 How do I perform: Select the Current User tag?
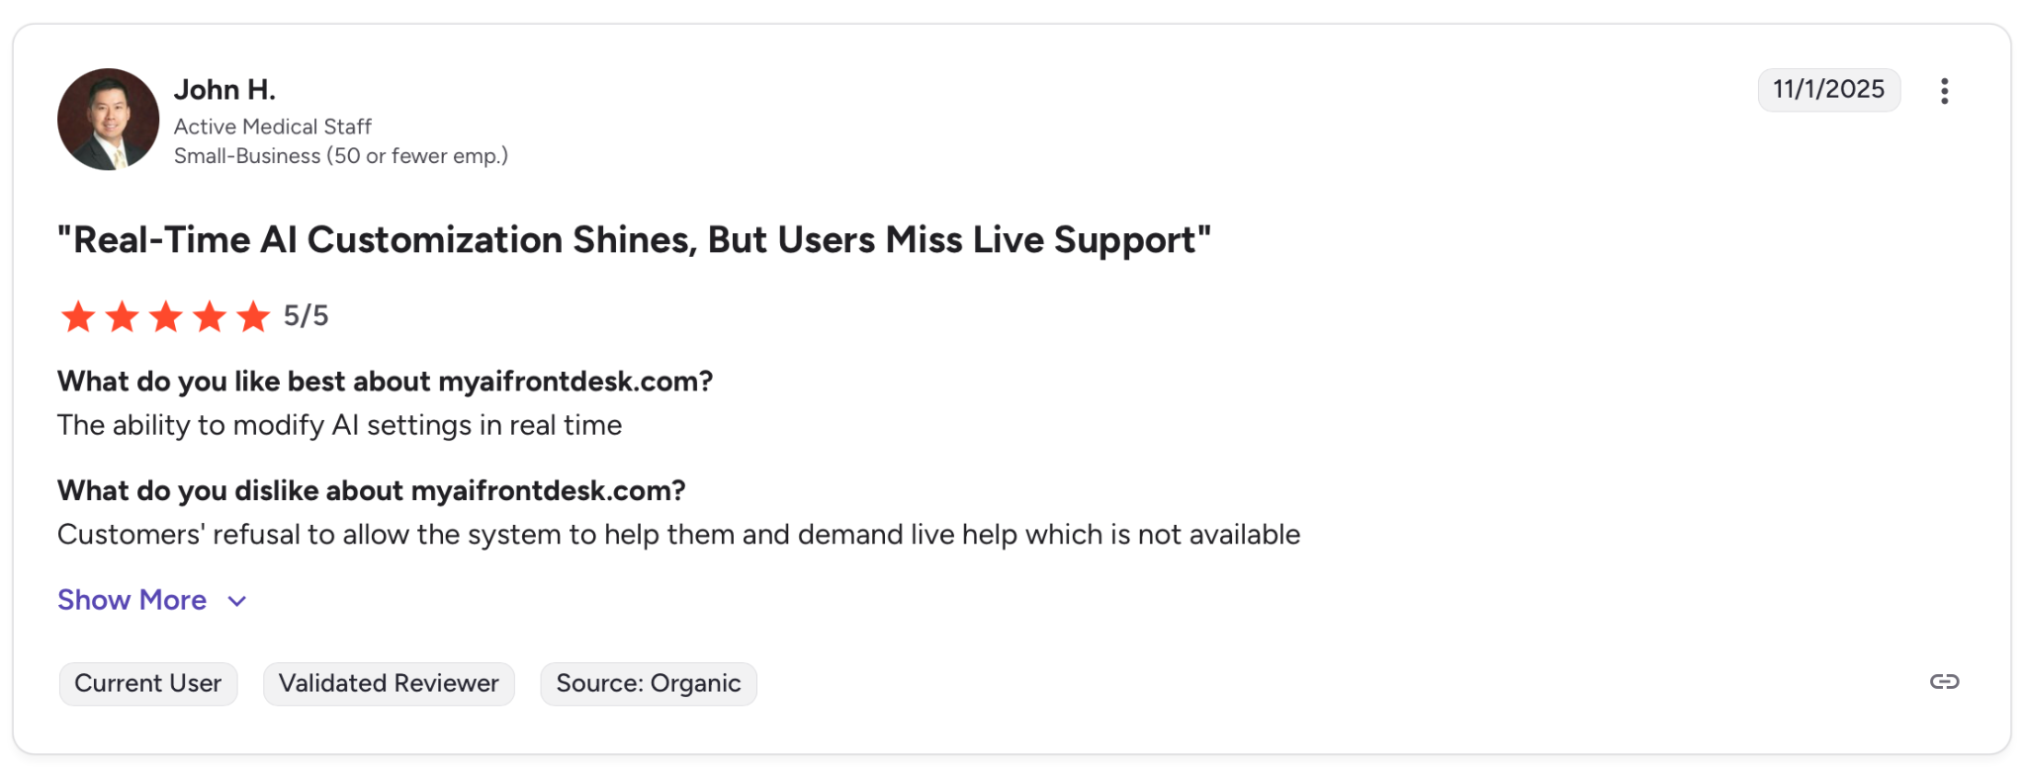tap(148, 684)
